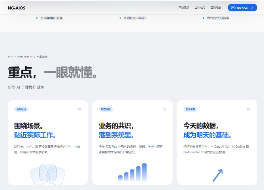Image resolution: width=264 pixels, height=190 pixels.
Task: Click the 生态协同 tag on card 03
Action: 190,109
